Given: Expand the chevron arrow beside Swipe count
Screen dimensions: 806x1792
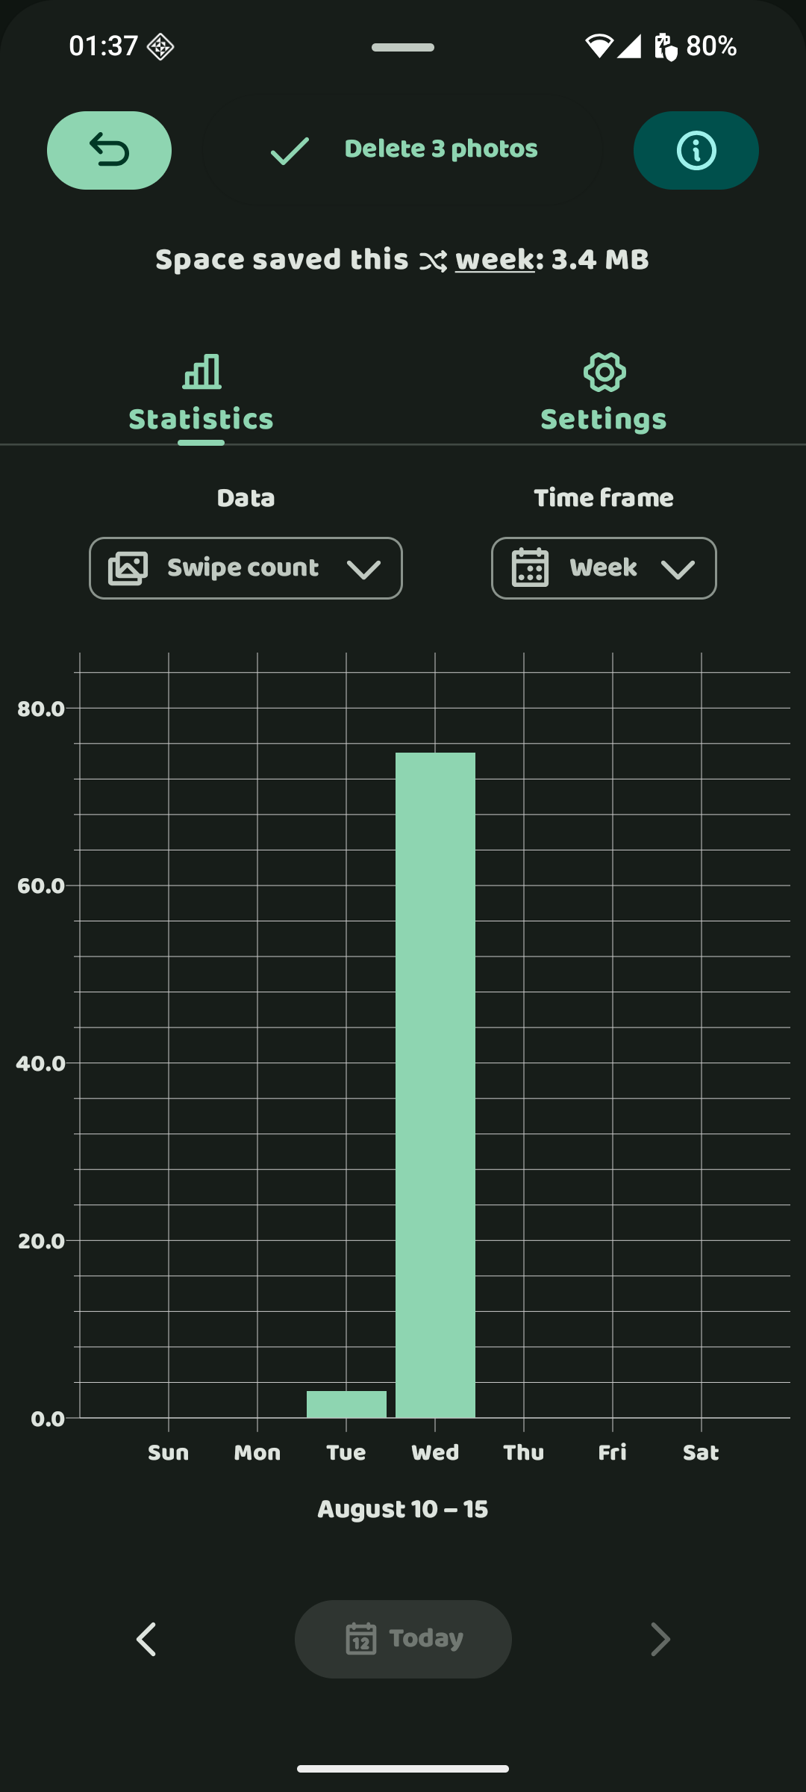Looking at the screenshot, I should coord(364,570).
